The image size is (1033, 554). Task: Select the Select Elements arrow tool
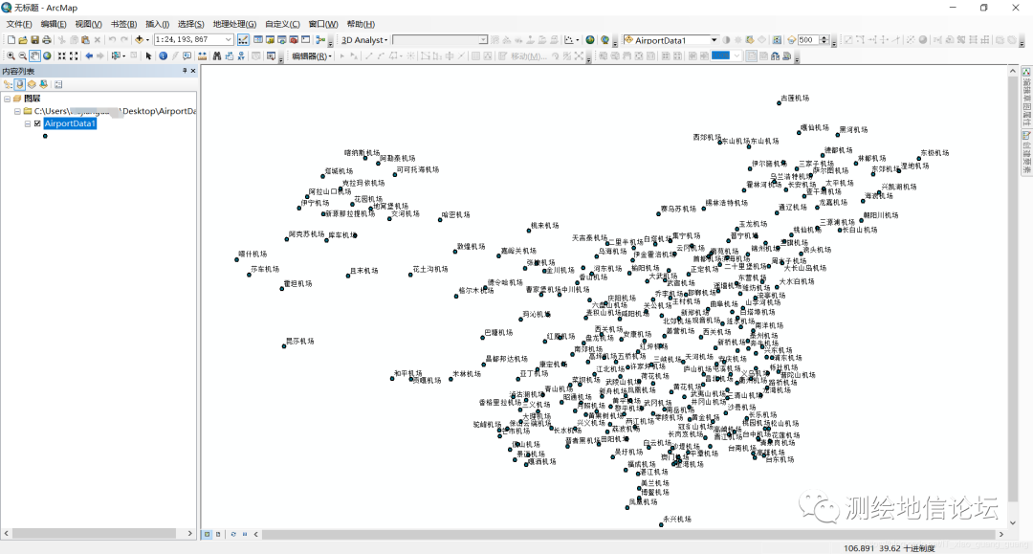pos(149,56)
